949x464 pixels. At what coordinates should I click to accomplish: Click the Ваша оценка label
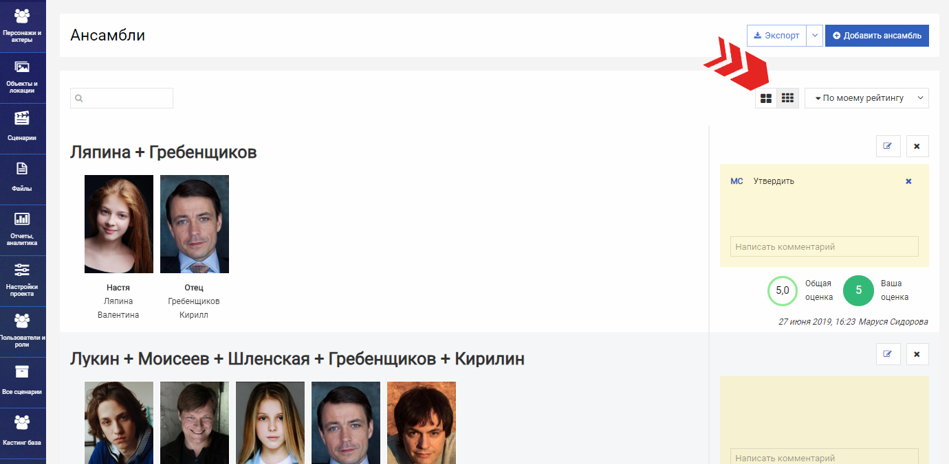coord(895,290)
